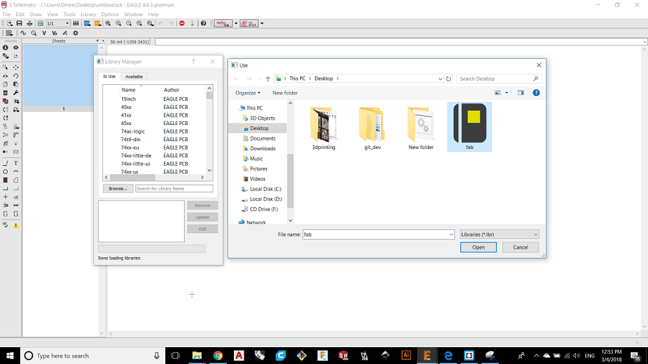Select the Net (green line) tool

coord(16,188)
